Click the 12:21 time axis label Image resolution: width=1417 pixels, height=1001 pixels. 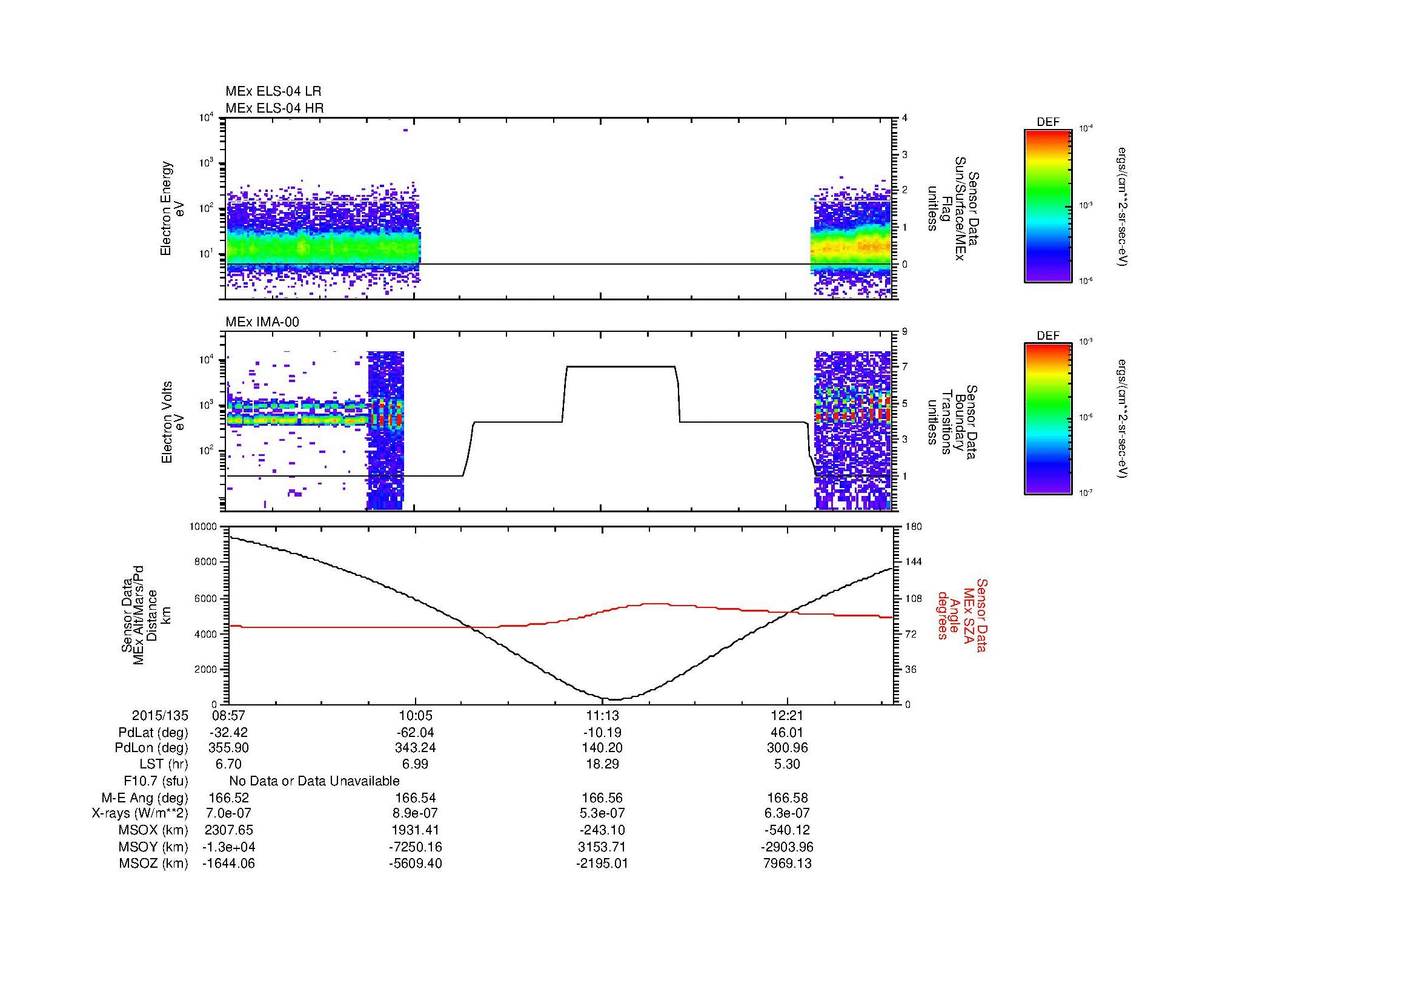point(788,716)
